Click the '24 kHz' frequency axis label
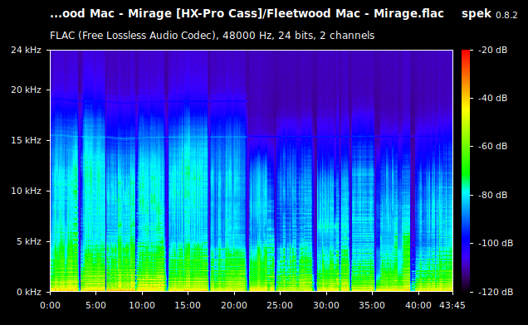 coord(26,50)
